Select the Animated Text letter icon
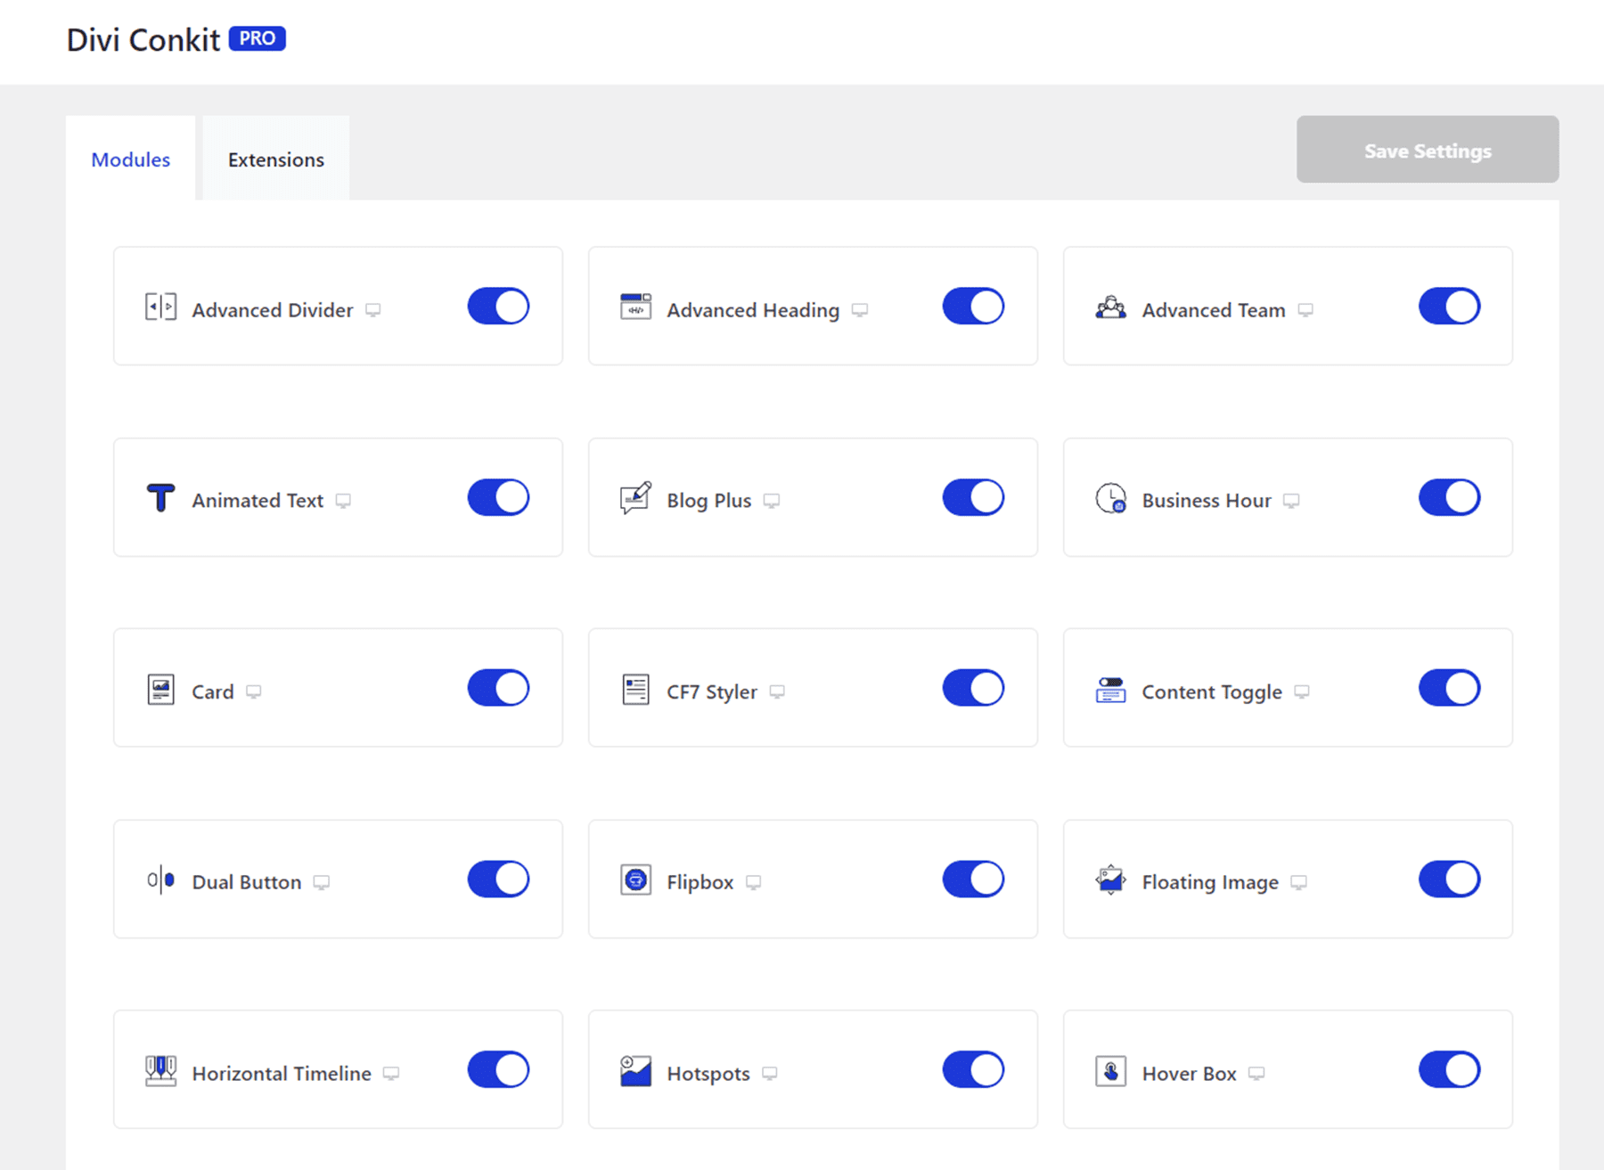 160,497
